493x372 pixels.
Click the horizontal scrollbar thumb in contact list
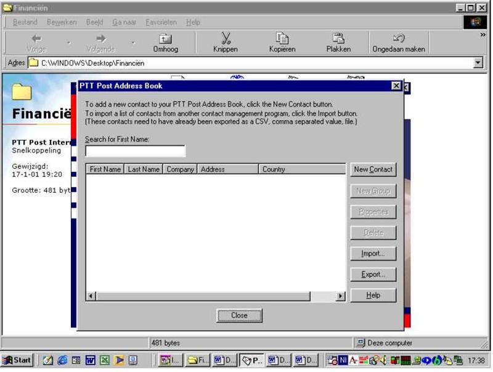coord(203,296)
